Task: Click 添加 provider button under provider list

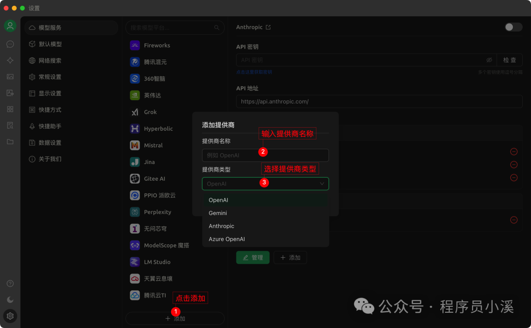Action: point(175,319)
